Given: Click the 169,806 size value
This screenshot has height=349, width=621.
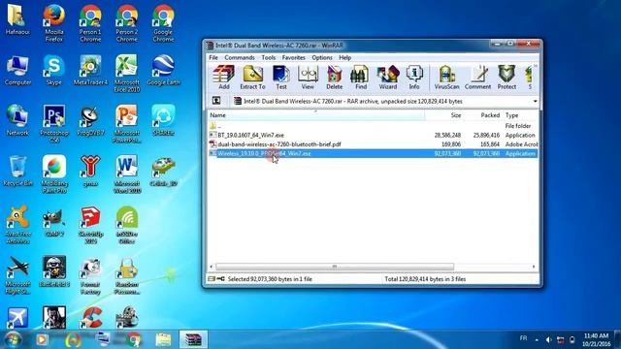Looking at the screenshot, I should pos(451,144).
